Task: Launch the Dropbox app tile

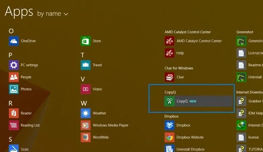Action: pos(177,125)
